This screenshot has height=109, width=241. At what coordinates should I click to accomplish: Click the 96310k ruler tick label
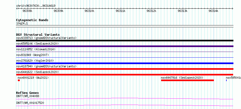(x=89, y=11)
